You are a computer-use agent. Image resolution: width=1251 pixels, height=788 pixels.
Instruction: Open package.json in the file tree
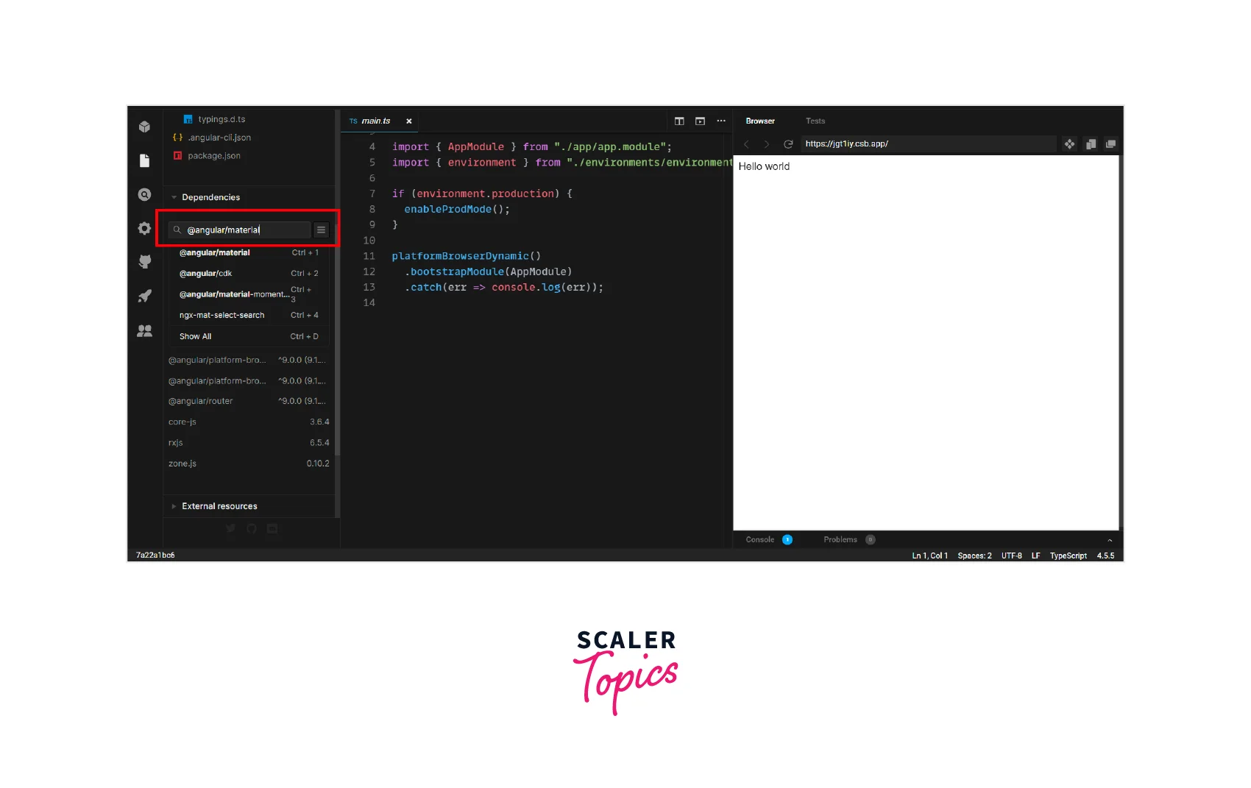[x=213, y=156]
